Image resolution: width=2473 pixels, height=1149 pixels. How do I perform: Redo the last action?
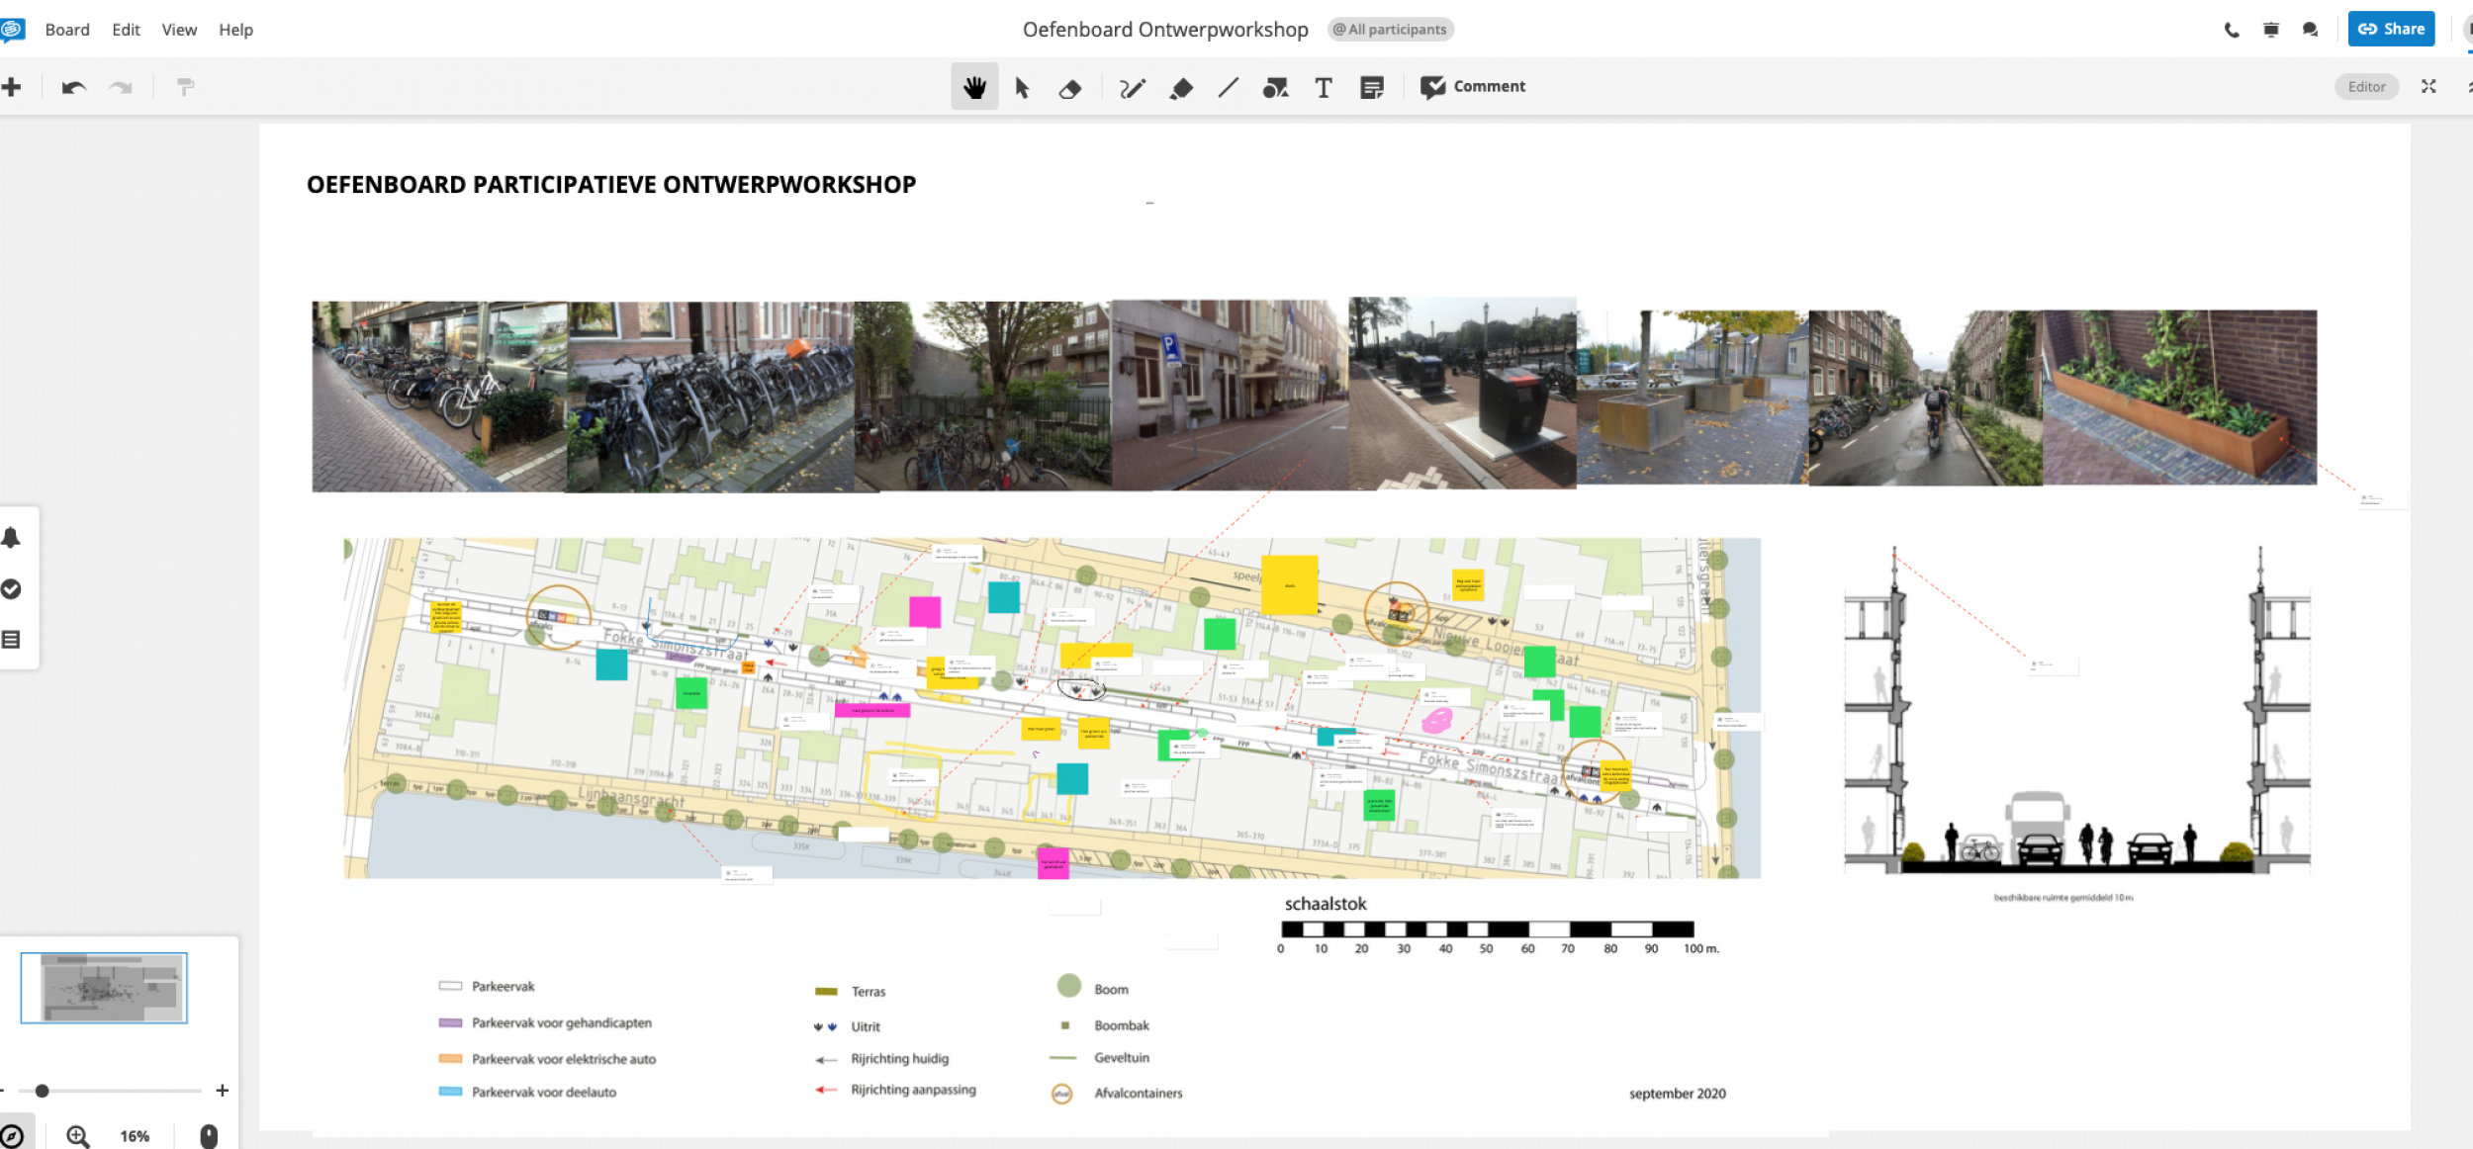pos(121,88)
